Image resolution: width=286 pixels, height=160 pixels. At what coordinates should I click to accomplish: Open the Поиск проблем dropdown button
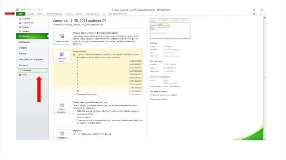point(62,108)
